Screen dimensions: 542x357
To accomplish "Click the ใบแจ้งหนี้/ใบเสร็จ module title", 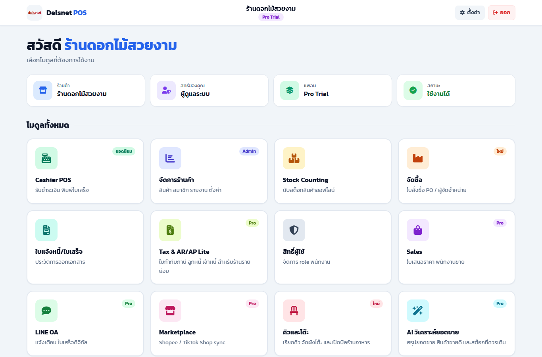I will tap(59, 251).
